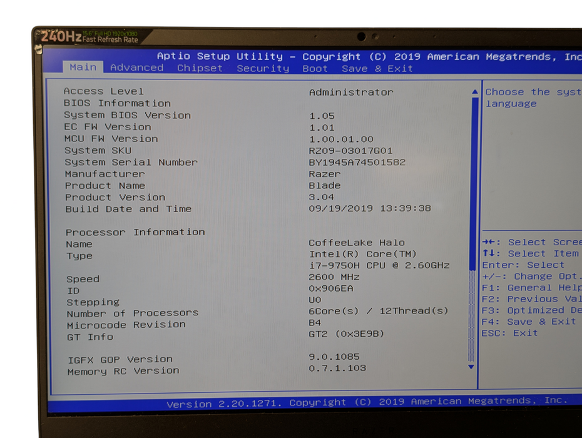Click the Intel(R) Core(TM) value

362,254
